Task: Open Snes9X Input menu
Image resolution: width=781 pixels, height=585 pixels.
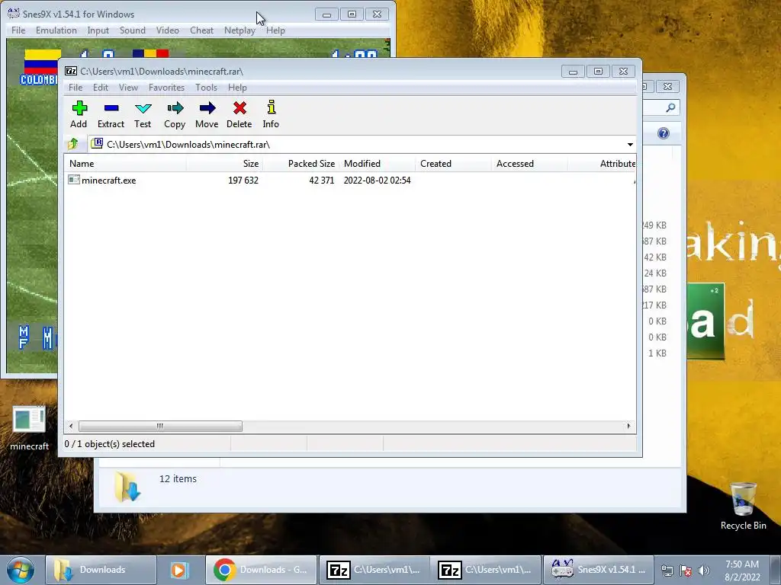Action: coord(98,30)
